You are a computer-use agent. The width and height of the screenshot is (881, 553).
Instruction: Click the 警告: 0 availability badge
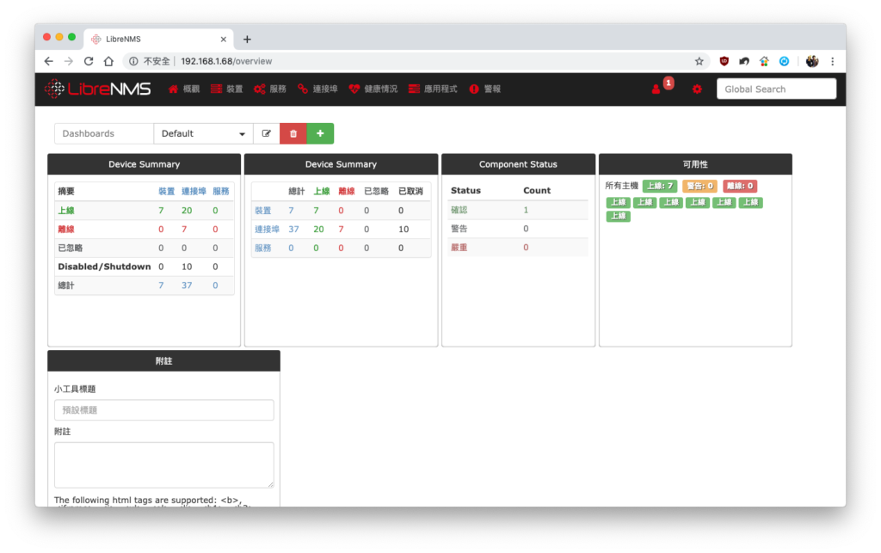coord(699,186)
